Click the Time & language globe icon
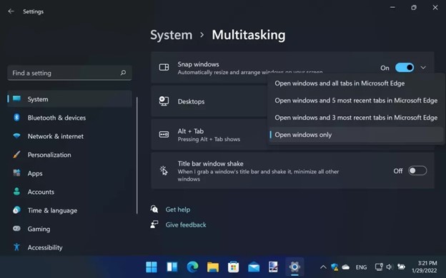 [x=16, y=210]
